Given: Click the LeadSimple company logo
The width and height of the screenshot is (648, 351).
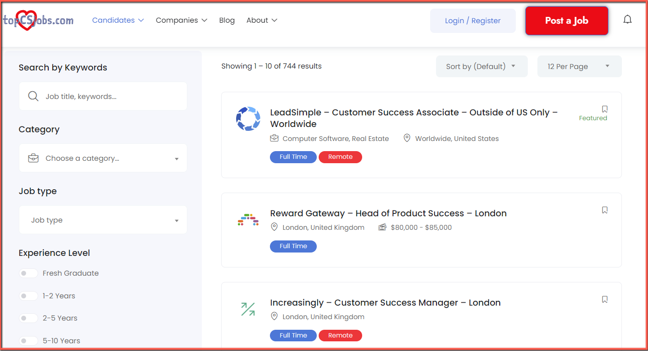Looking at the screenshot, I should point(248,119).
